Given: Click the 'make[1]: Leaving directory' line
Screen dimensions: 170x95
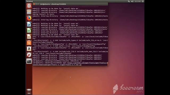Looking at the screenshot, I should click(67, 59).
